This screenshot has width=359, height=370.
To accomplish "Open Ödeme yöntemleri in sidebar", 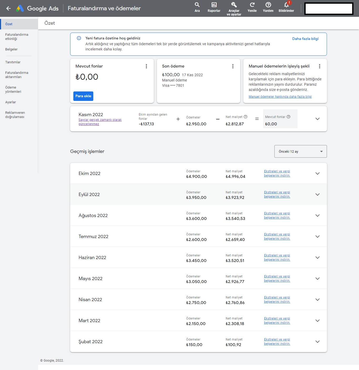I will [x=13, y=90].
